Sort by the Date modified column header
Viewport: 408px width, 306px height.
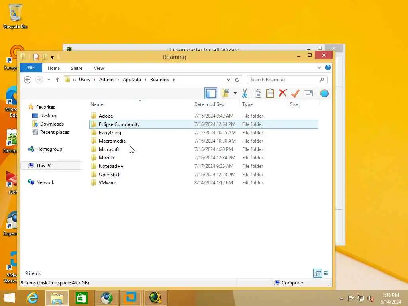pyautogui.click(x=209, y=104)
